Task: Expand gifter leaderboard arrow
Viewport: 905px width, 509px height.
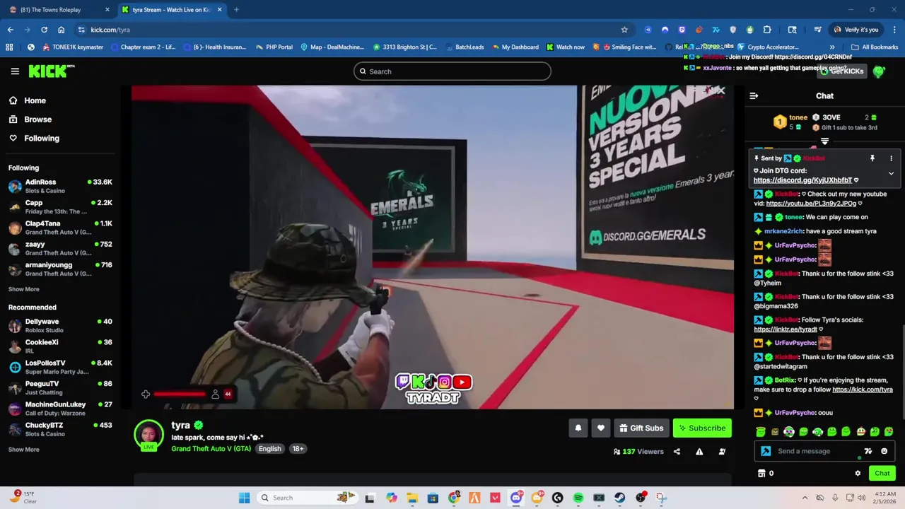Action: click(824, 142)
